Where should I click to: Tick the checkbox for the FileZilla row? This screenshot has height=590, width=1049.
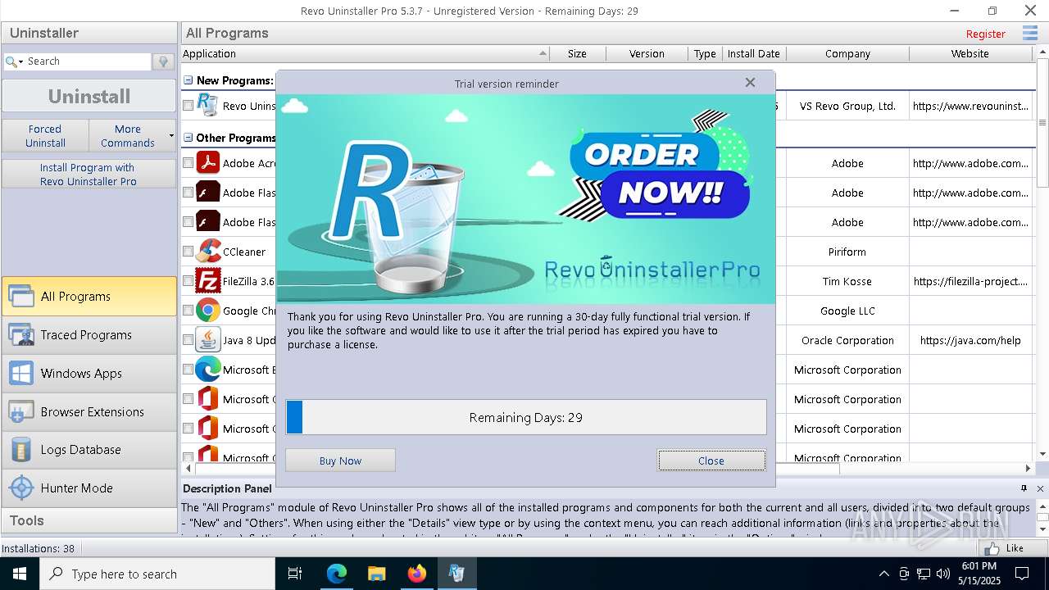[188, 281]
